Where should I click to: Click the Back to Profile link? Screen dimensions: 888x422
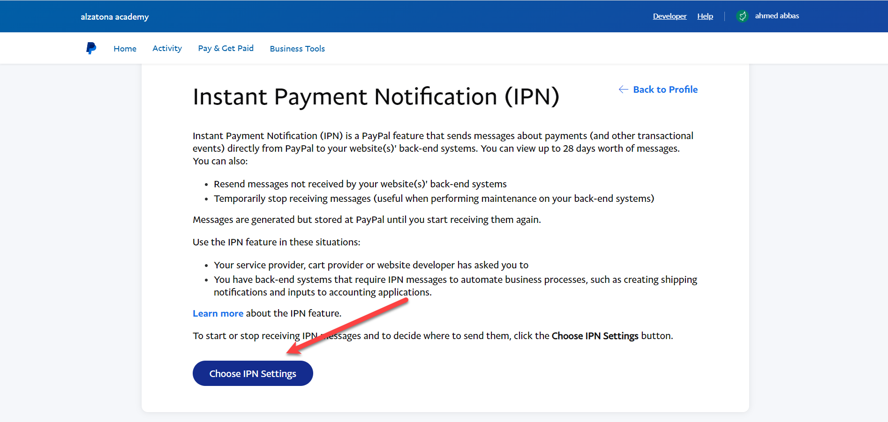pyautogui.click(x=665, y=89)
